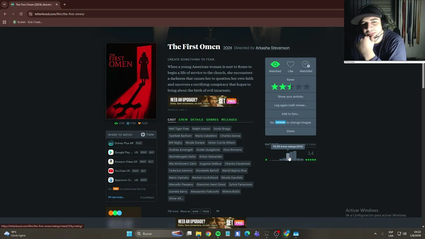This screenshot has width=425, height=239.
Task: Switch to the RELEASES tab
Action: [x=229, y=119]
